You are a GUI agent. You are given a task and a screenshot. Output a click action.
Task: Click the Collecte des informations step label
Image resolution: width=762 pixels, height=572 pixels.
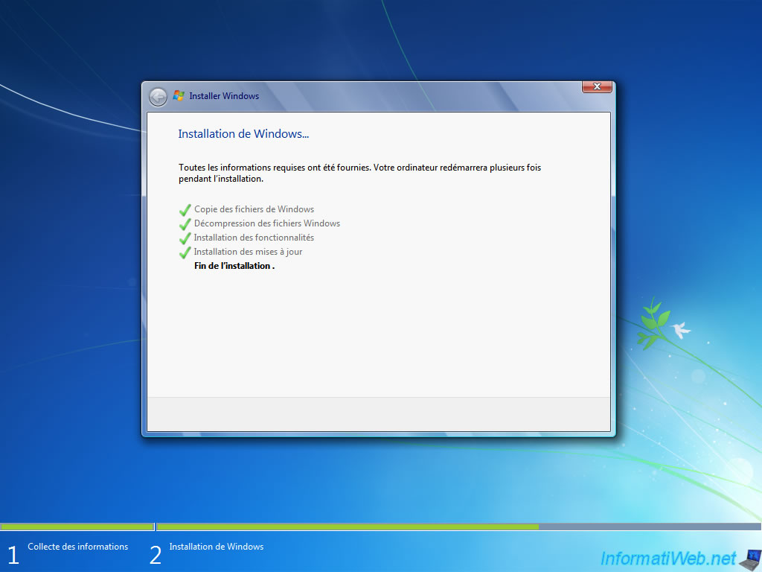point(77,546)
